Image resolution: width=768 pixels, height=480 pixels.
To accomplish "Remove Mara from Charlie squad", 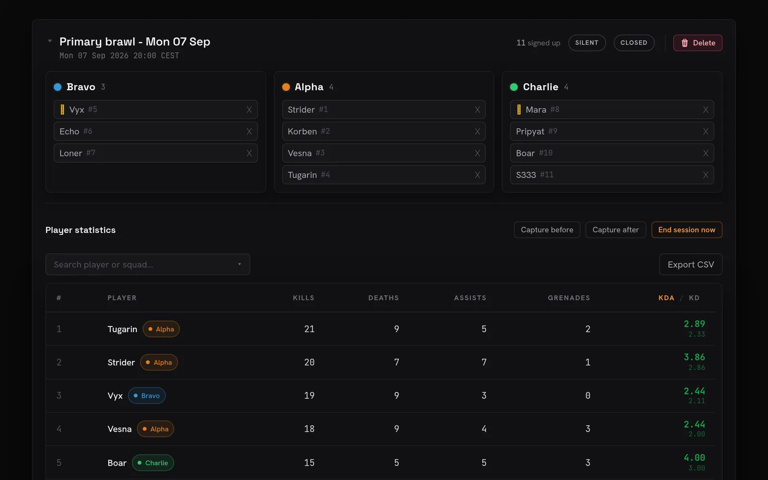I will click(706, 109).
